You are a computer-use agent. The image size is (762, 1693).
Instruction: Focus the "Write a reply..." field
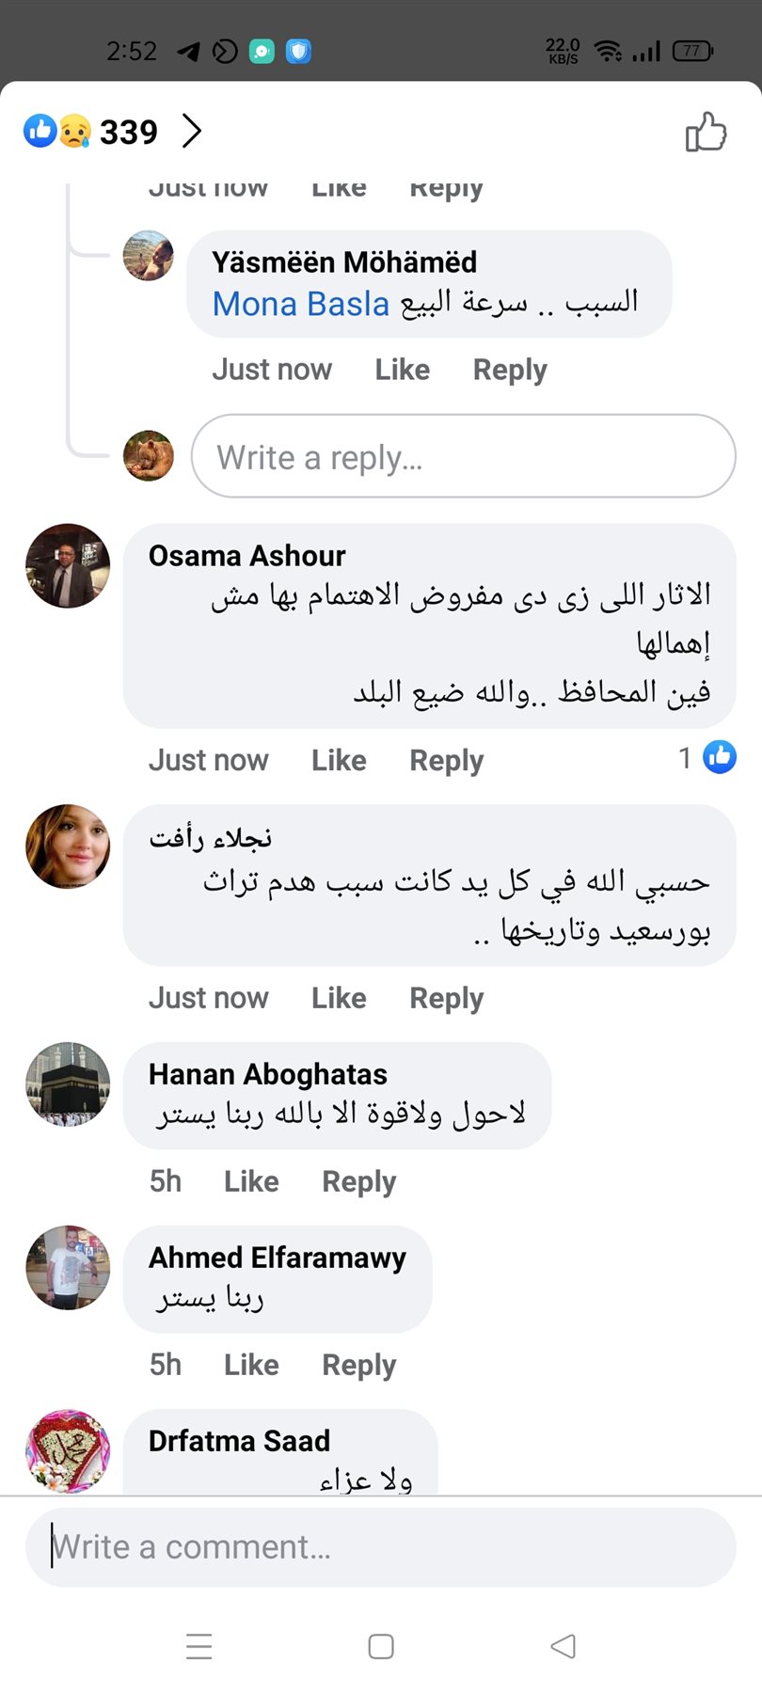(463, 457)
